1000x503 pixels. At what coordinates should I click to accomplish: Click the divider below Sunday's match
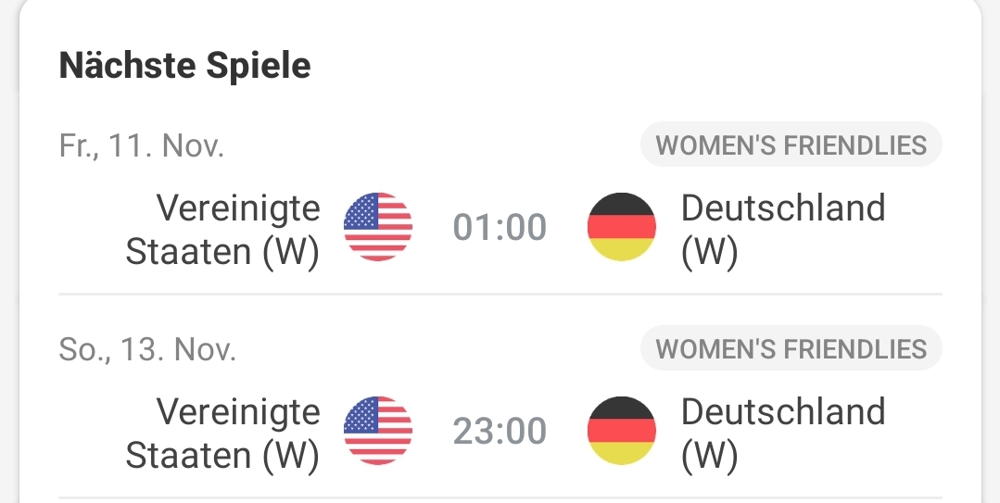500,497
